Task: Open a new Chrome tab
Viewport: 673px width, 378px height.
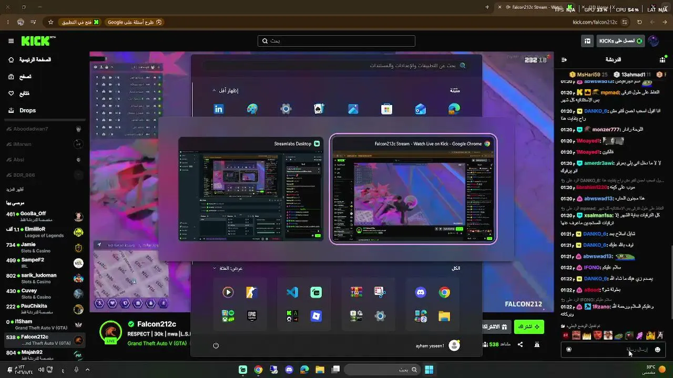Action: coord(487,7)
